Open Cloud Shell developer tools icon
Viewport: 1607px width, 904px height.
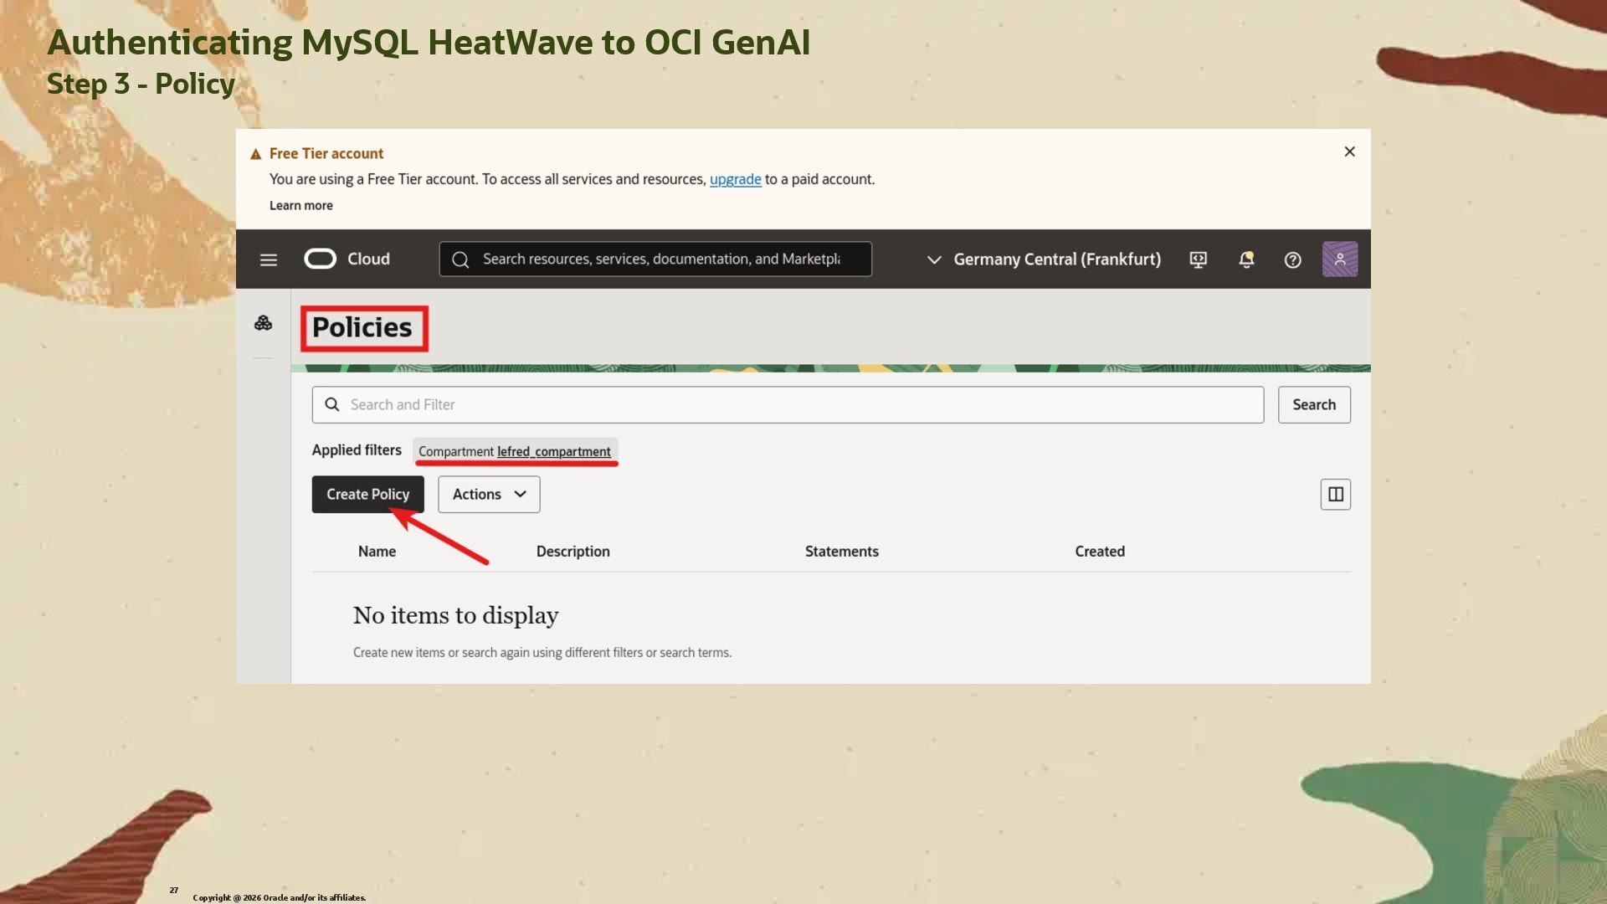[x=1198, y=259]
